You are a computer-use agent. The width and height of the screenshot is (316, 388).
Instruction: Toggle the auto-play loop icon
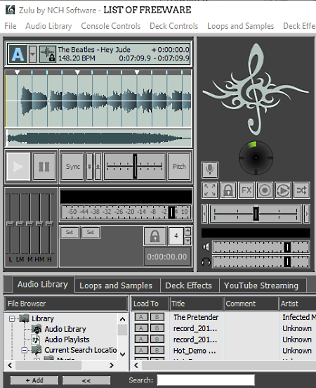[x=283, y=190]
